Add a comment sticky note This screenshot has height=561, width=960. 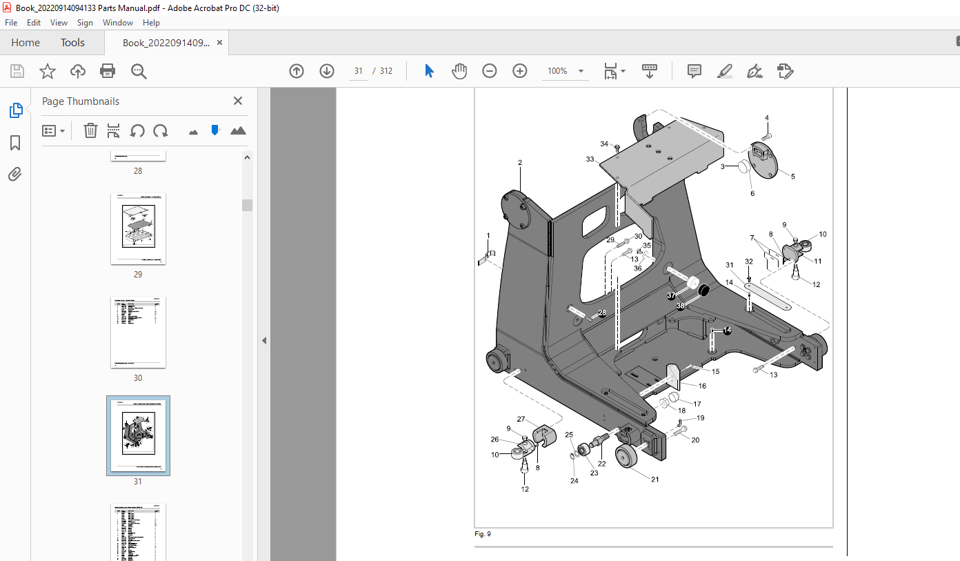click(x=694, y=71)
